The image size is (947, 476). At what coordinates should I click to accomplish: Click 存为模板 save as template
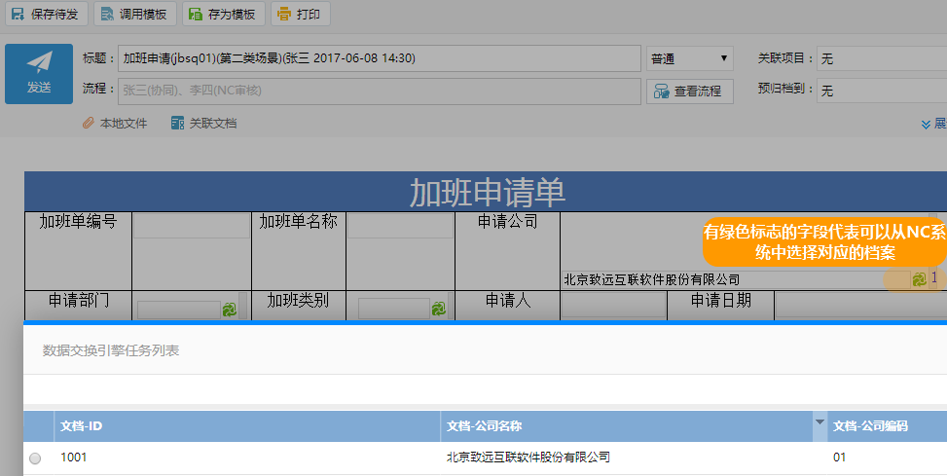(x=224, y=14)
